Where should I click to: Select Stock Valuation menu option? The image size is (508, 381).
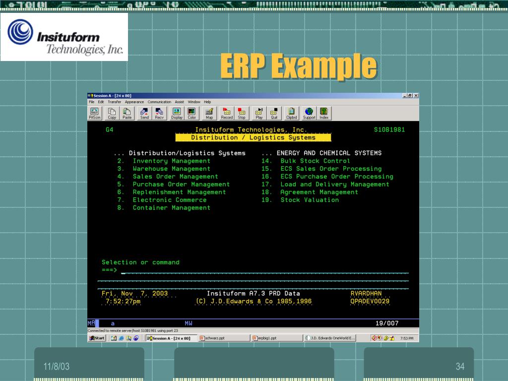click(310, 200)
